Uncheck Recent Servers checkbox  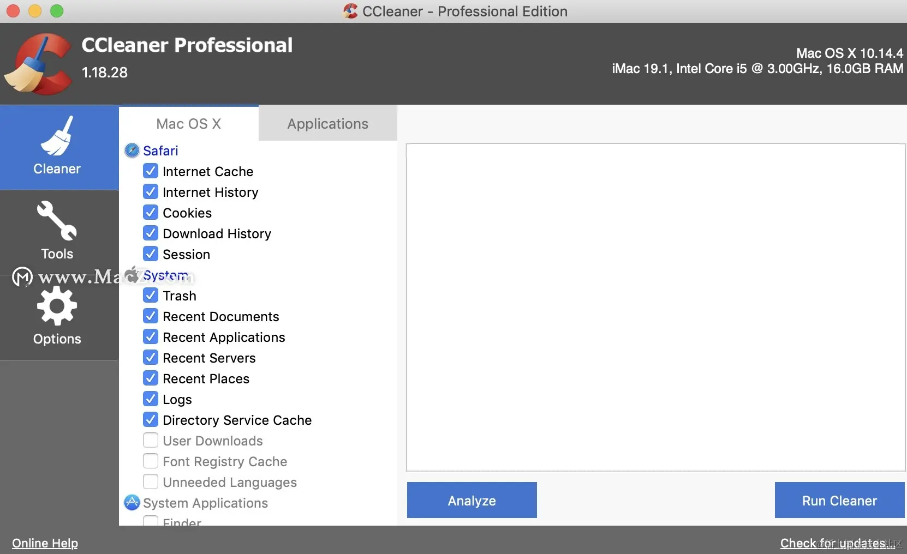(151, 358)
